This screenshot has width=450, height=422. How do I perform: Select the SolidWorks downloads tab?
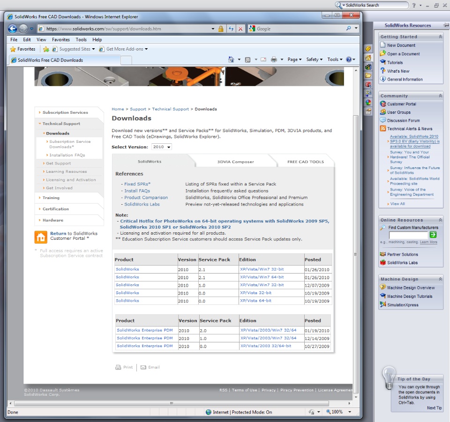point(150,162)
